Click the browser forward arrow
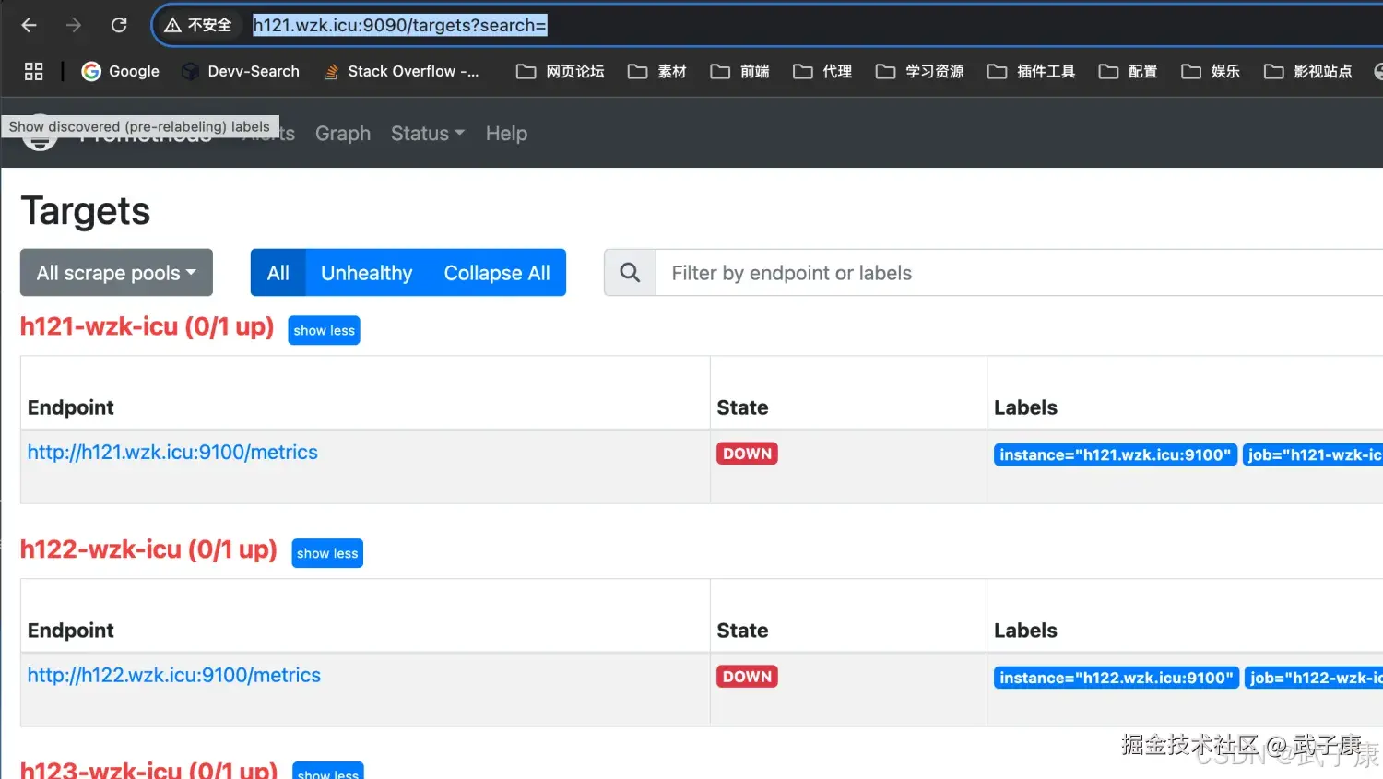1383x779 pixels. [74, 25]
